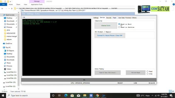Select This PC in navigation pane

(x=8, y=48)
